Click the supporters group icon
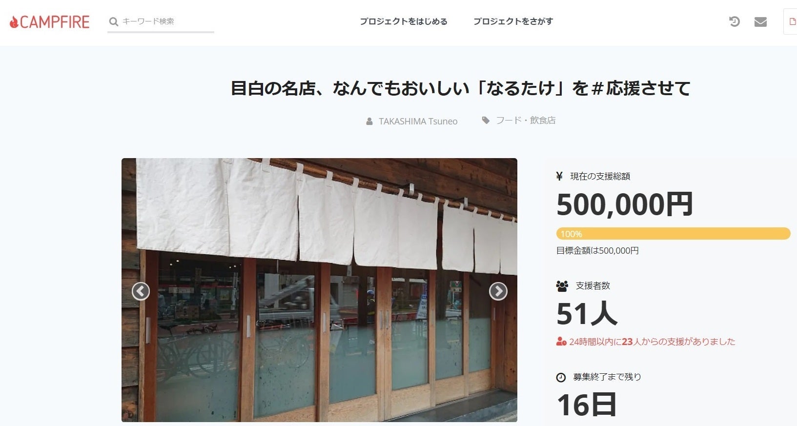Image resolution: width=797 pixels, height=426 pixels. click(562, 286)
